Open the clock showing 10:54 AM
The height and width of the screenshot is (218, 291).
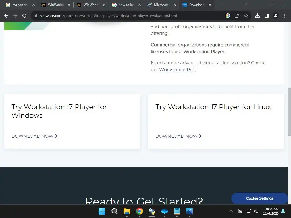click(x=271, y=211)
